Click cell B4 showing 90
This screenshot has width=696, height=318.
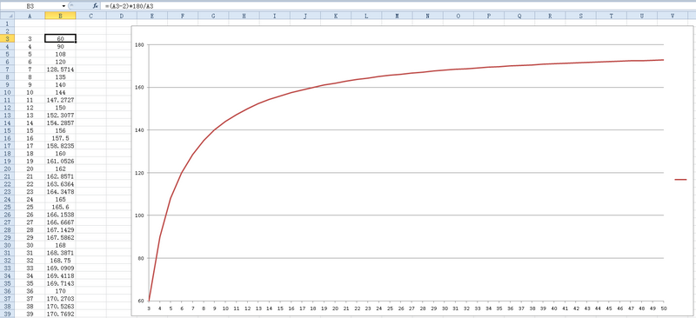point(60,47)
